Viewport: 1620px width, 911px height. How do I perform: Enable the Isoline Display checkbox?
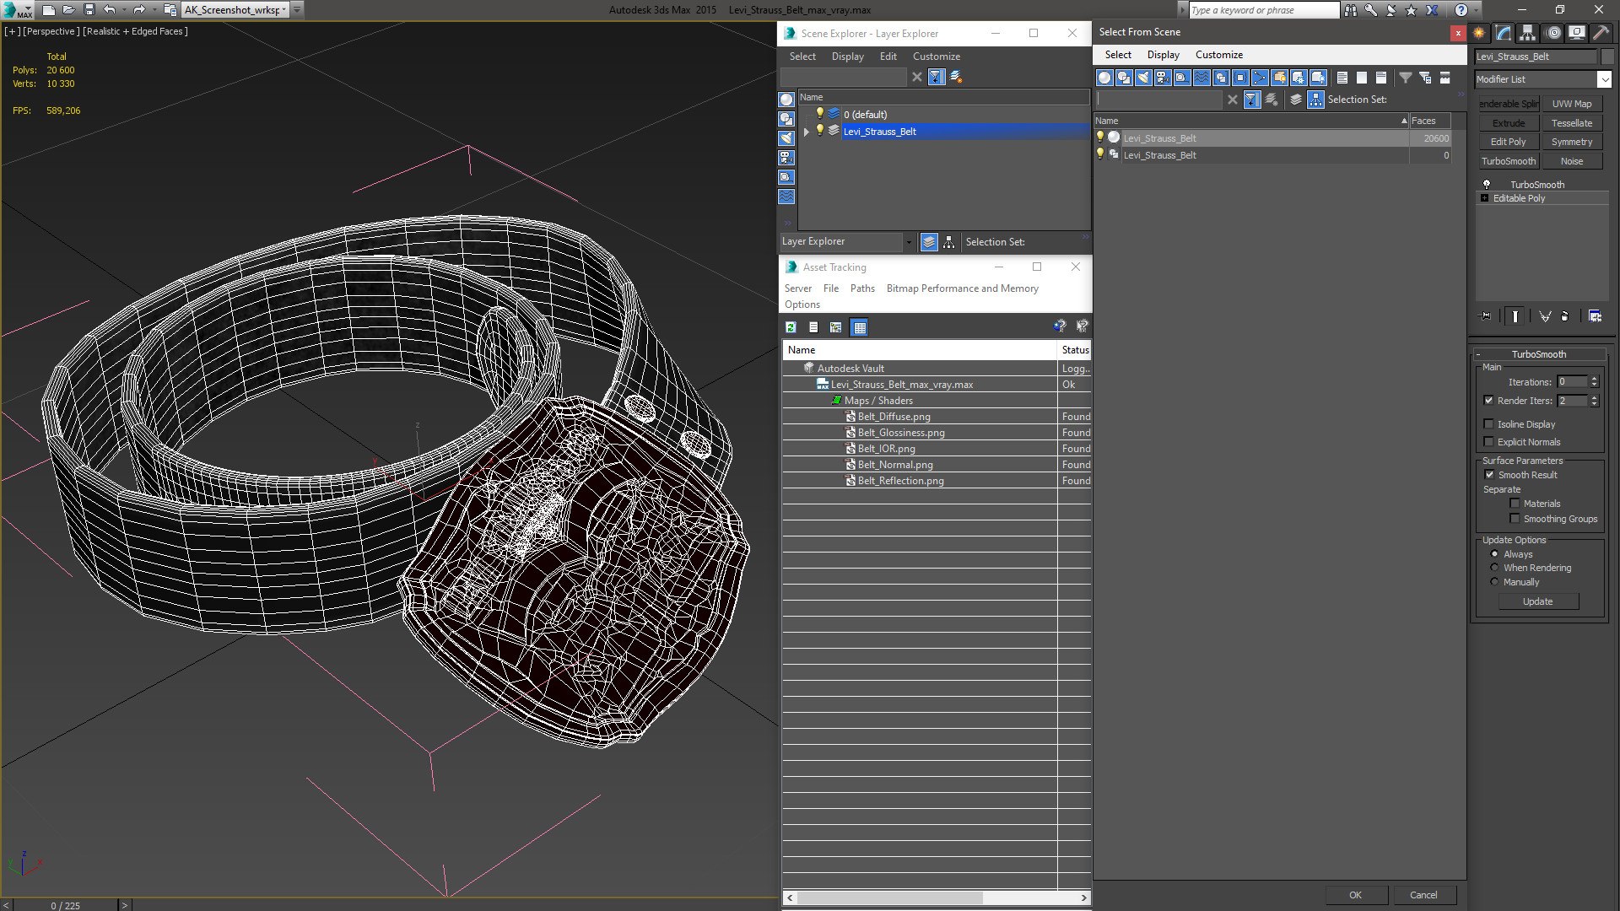tap(1489, 424)
